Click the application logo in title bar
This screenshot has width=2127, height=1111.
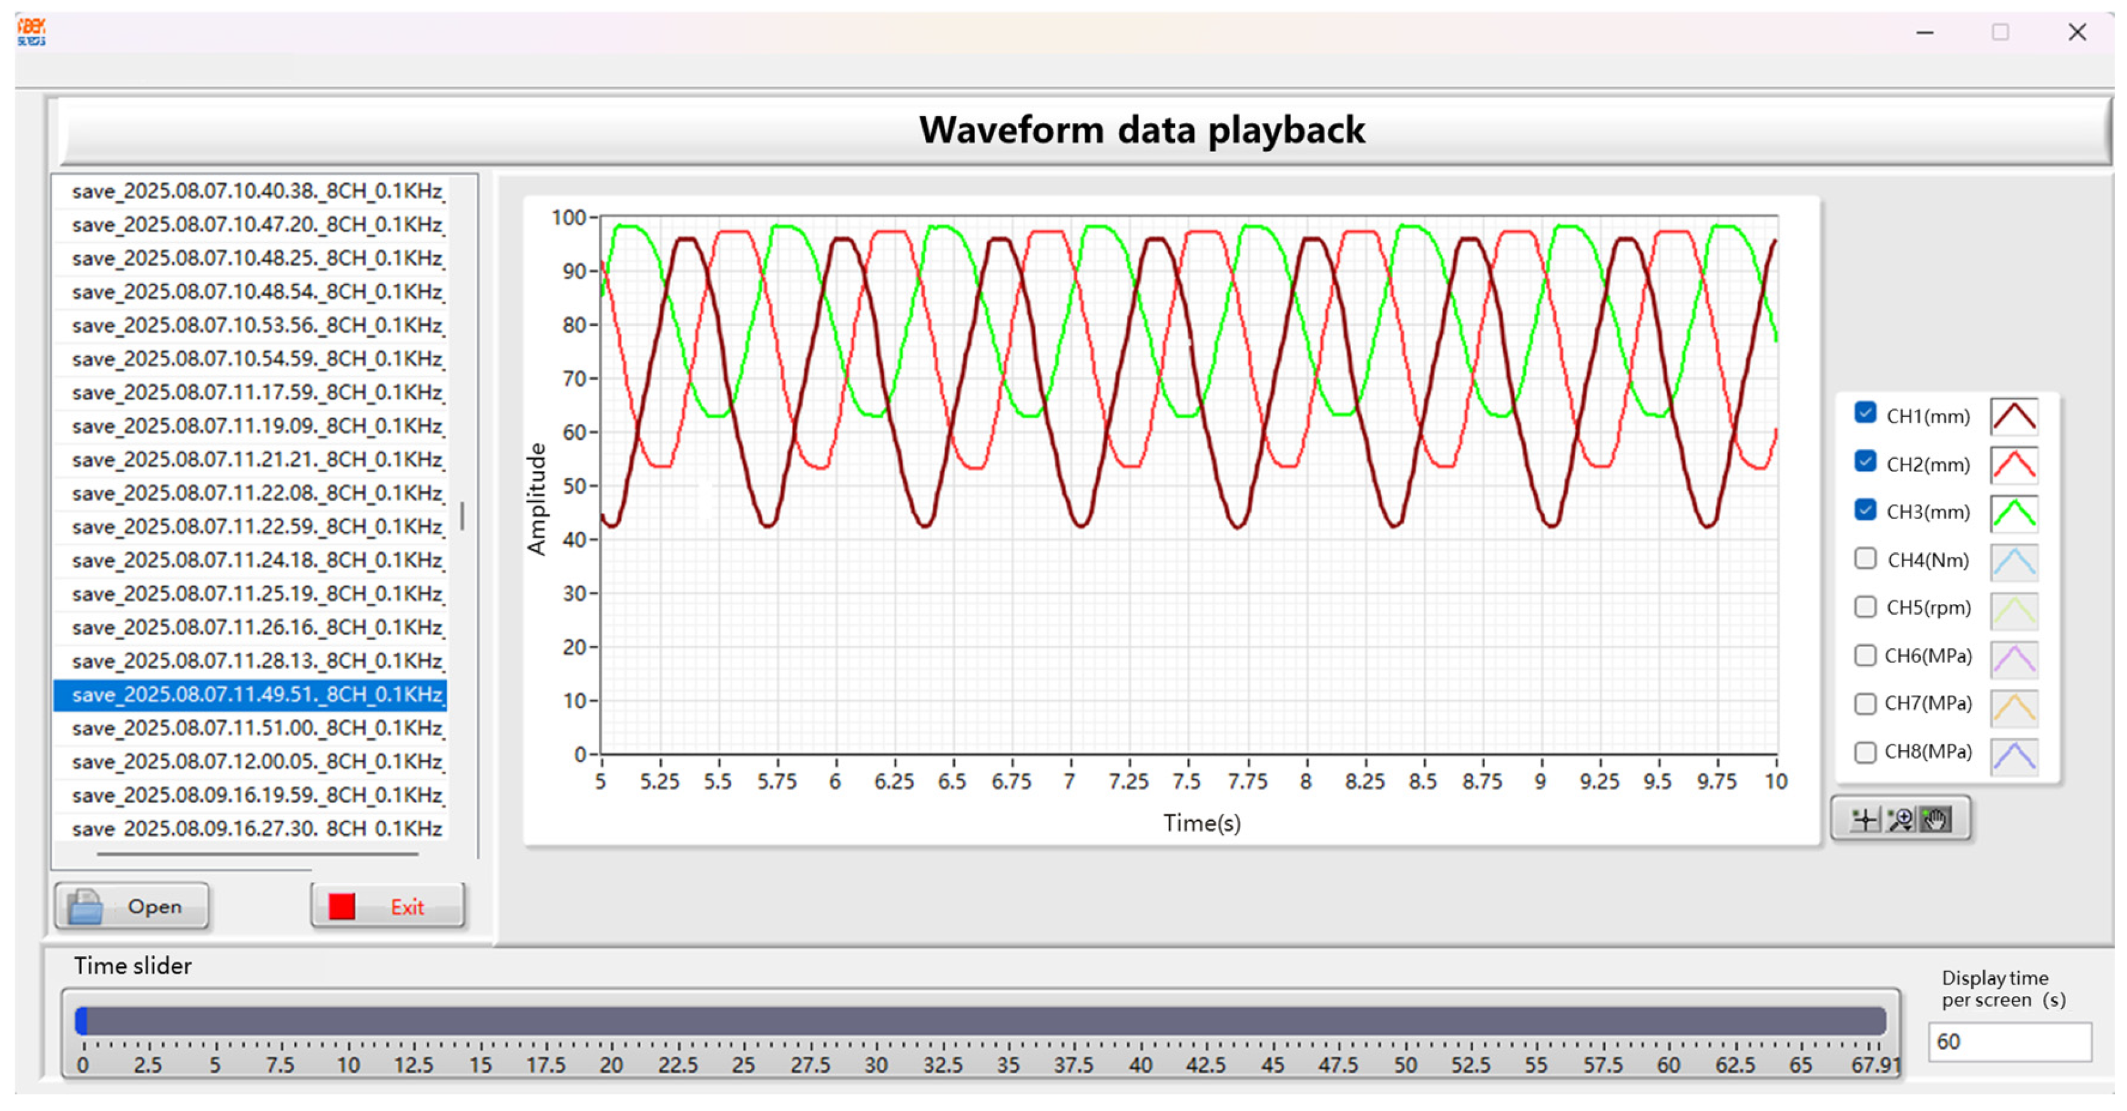pyautogui.click(x=31, y=32)
